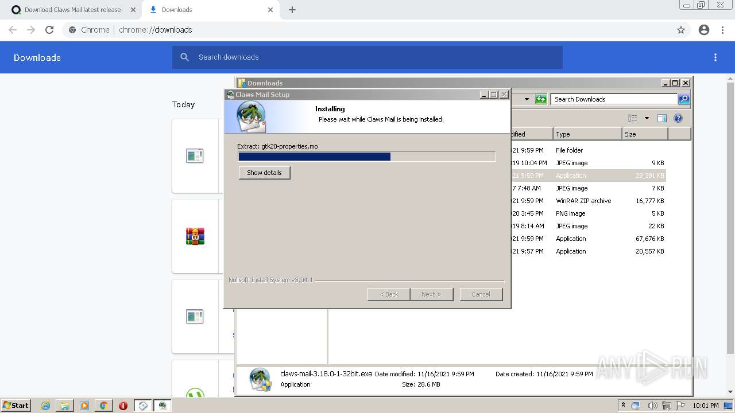Click the Explorer search magnifier button
The image size is (735, 413).
click(684, 99)
